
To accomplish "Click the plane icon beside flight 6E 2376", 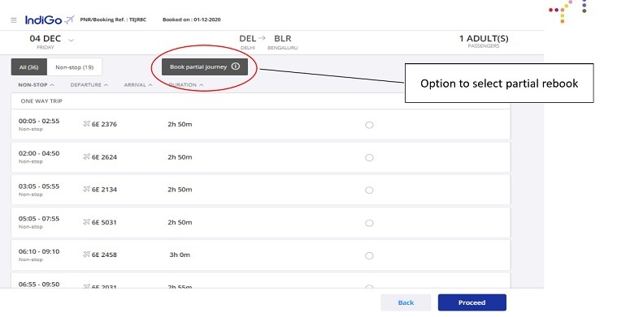I will pyautogui.click(x=86, y=124).
